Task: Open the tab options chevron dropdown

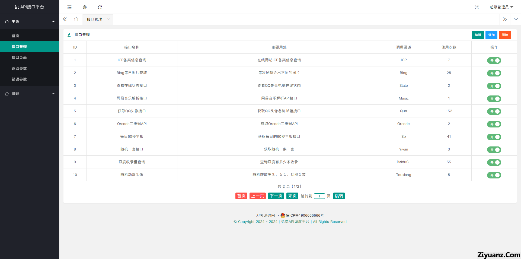Action: tap(516, 19)
